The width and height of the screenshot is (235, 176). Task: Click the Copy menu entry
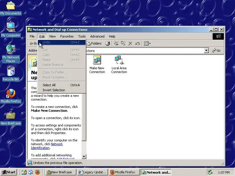[x=62, y=55]
